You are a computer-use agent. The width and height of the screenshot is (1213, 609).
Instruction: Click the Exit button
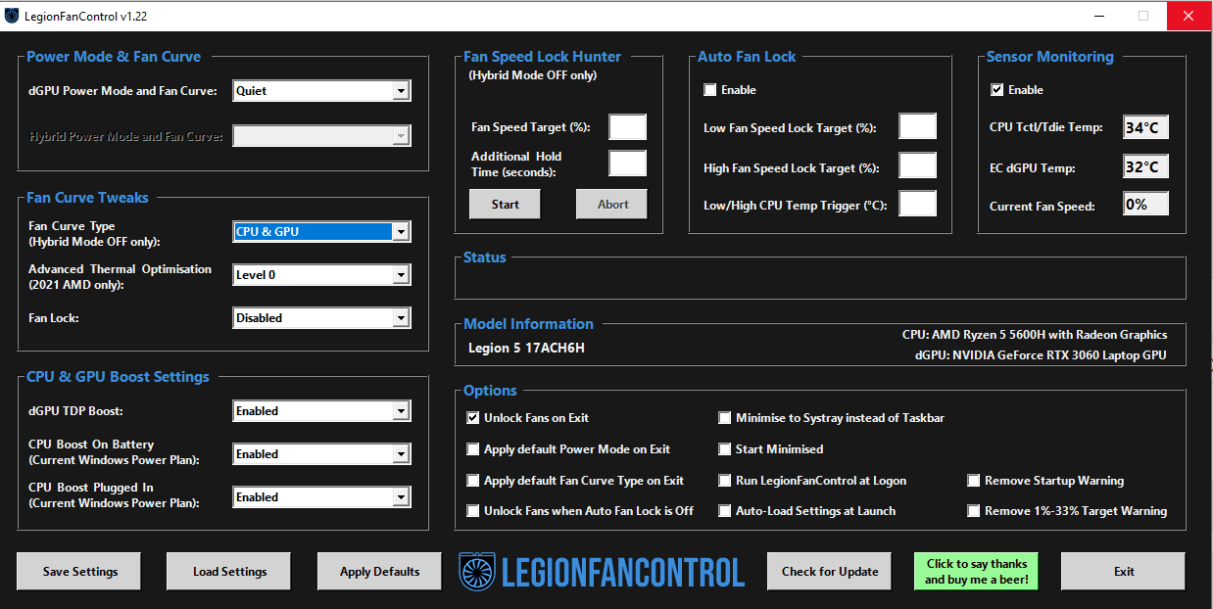[1124, 572]
